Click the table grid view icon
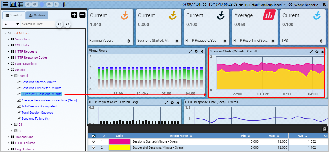This screenshot has width=329, height=152. click(x=20, y=4)
